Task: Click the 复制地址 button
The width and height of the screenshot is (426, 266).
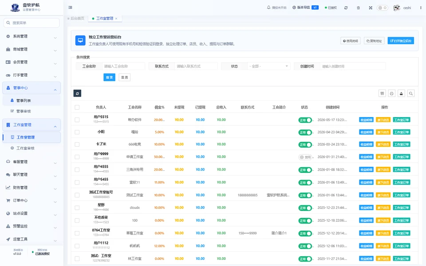Action: point(374,41)
